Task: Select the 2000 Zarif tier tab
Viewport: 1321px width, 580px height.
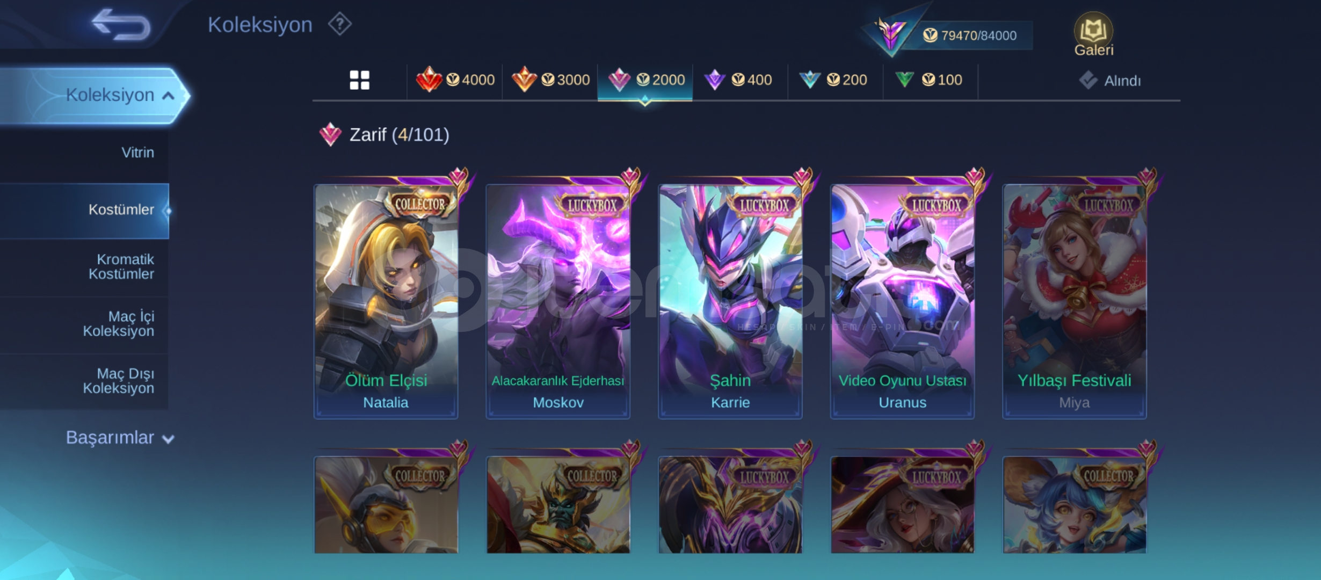Action: point(645,80)
